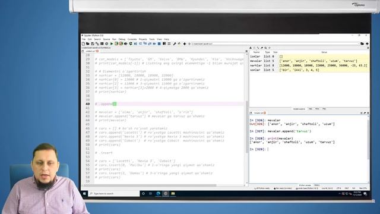Image resolution: width=380 pixels, height=214 pixels.
Task: Click Search variables magnifier icon
Action: tap(265, 48)
